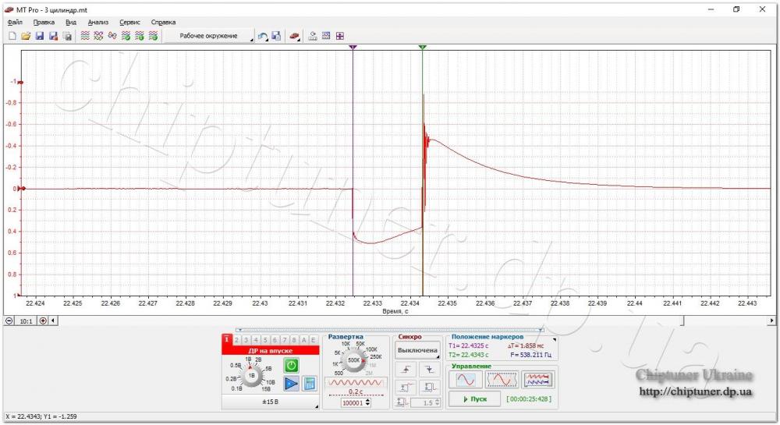Open the red car icon dropdown
This screenshot has width=780, height=425.
click(295, 36)
